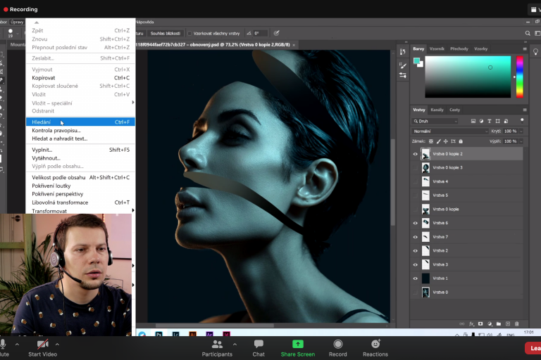Click the delete layer trash icon

(x=516, y=323)
